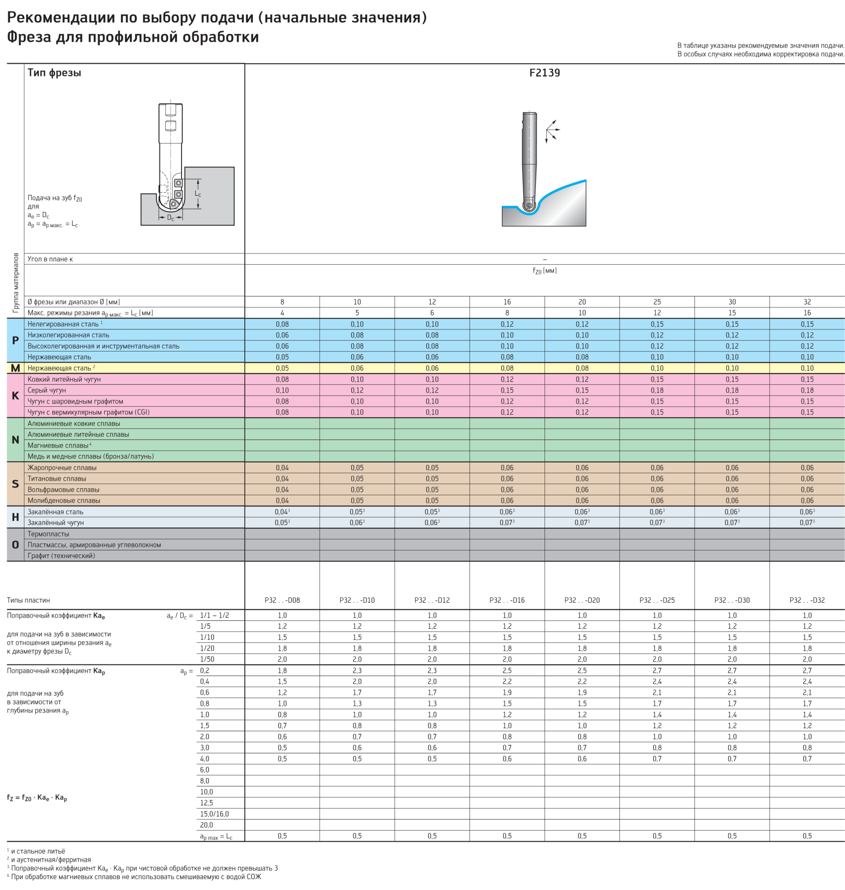Click footnote 4 about magnesium alloy coolant
Image resolution: width=845 pixels, height=890 pixels.
click(x=134, y=877)
